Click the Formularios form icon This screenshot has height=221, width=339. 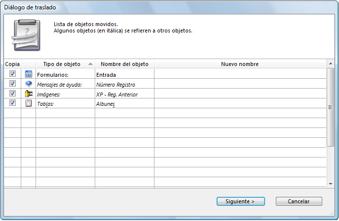(28, 74)
